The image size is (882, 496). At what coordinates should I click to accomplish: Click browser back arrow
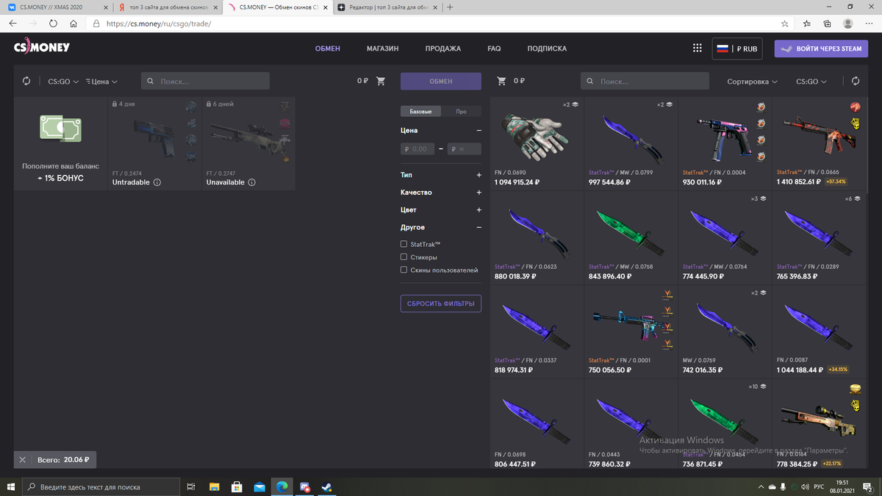point(12,24)
